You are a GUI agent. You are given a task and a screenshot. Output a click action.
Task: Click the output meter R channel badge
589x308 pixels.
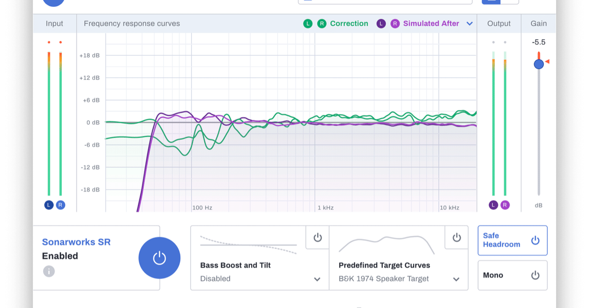505,205
